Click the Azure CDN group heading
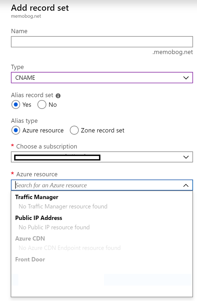This screenshot has width=197, height=301. click(x=30, y=239)
